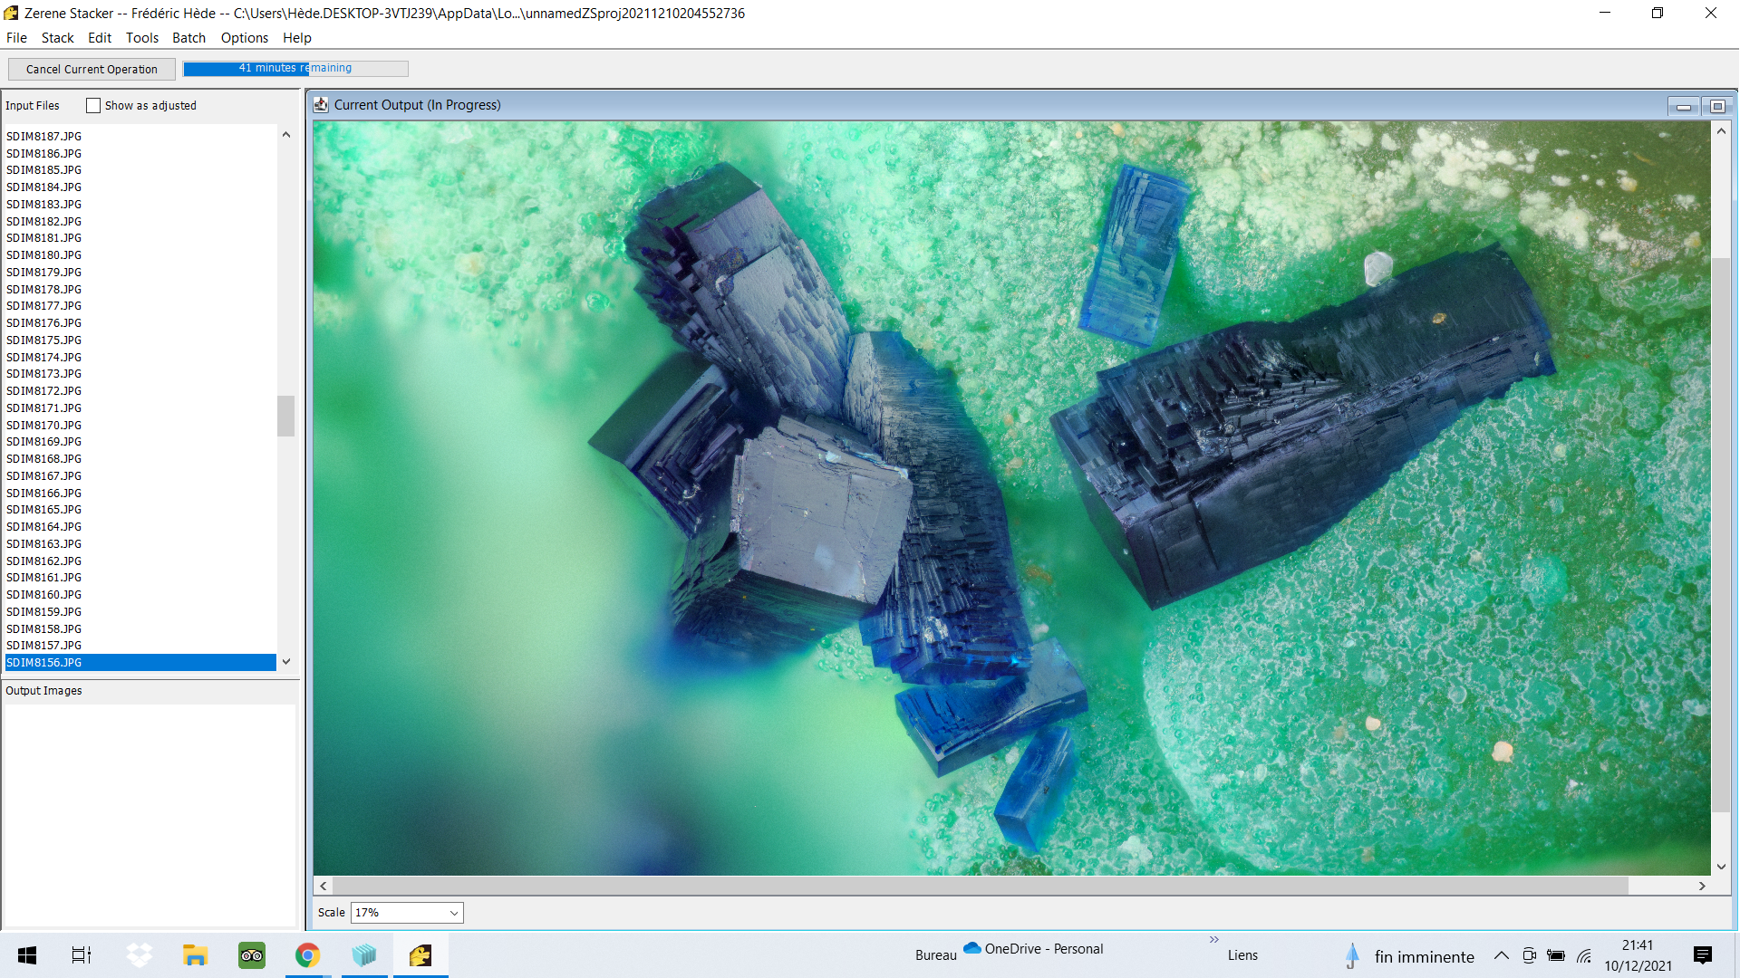
Task: Open the notification center icon
Action: click(x=1703, y=955)
